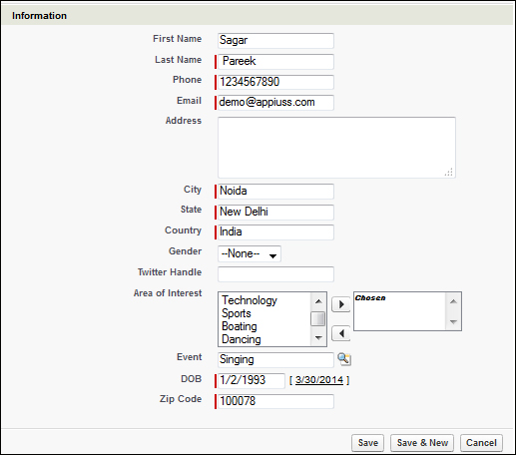Click the Area of Interest list's down arrow
This screenshot has width=516, height=455.
coord(318,338)
